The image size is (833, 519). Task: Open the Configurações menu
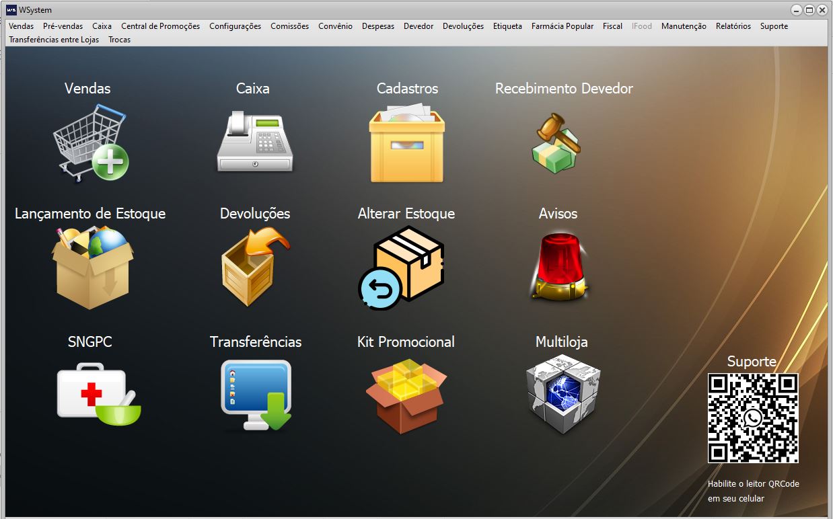point(235,26)
